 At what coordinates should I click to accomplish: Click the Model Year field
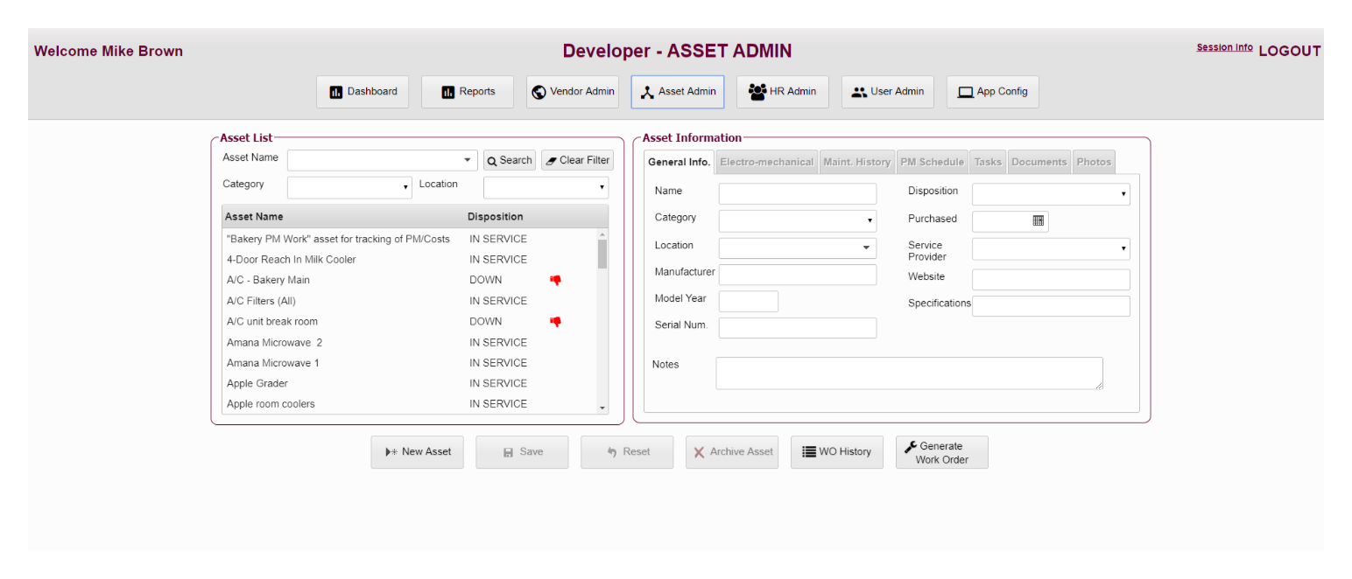[x=749, y=301]
